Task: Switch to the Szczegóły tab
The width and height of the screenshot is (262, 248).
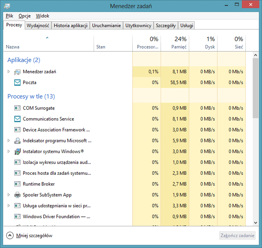Action: pos(166,25)
